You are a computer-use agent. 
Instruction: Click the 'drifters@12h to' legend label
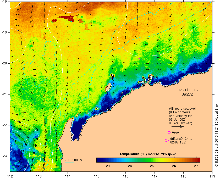pos(181,139)
